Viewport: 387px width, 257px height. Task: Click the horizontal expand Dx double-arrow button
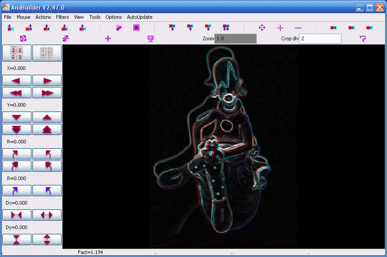(x=47, y=215)
